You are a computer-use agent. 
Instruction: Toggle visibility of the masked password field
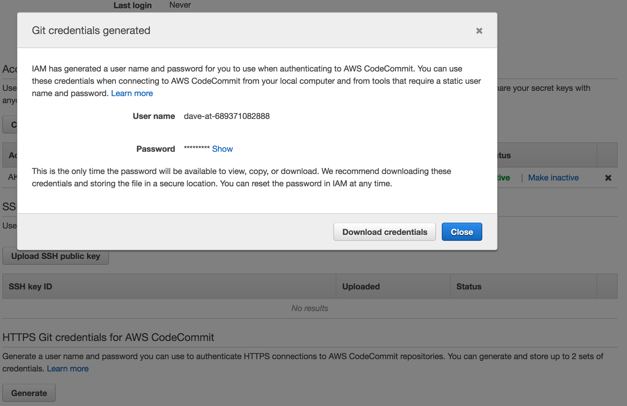point(223,149)
